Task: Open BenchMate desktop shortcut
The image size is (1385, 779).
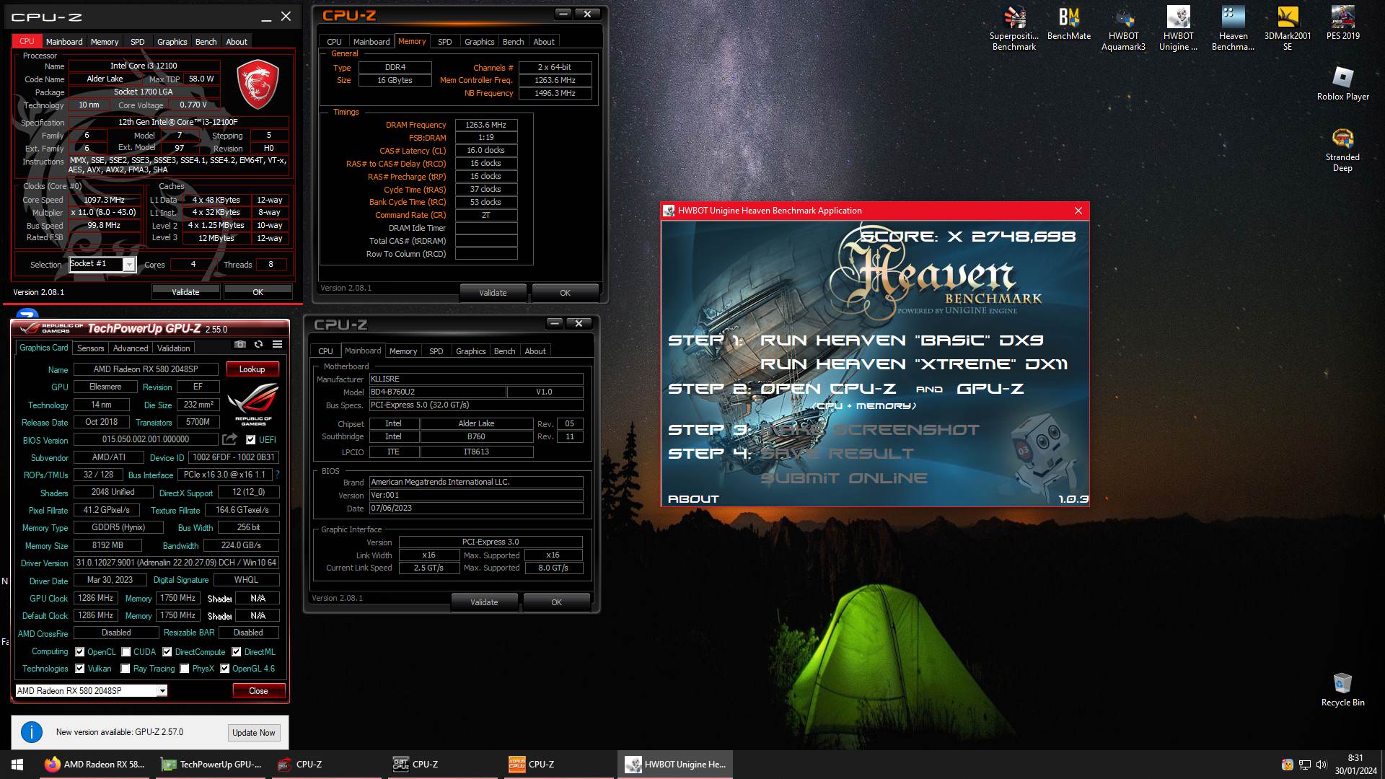Action: [1069, 24]
